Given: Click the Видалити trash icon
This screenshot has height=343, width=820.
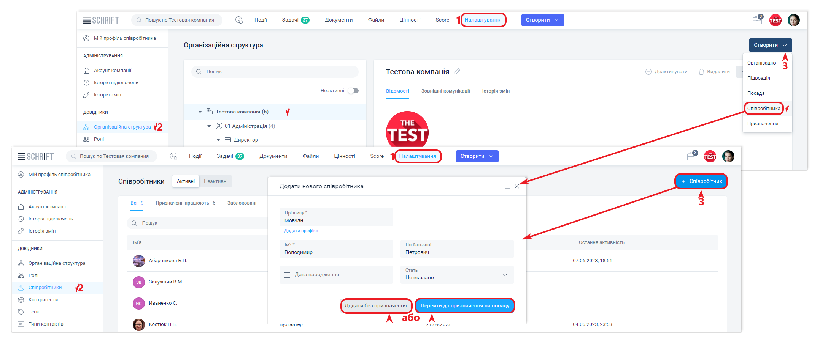Looking at the screenshot, I should (x=701, y=72).
